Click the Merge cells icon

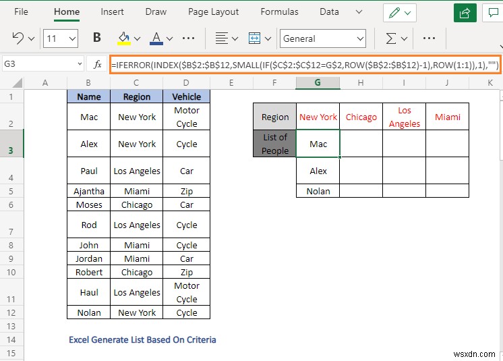254,38
